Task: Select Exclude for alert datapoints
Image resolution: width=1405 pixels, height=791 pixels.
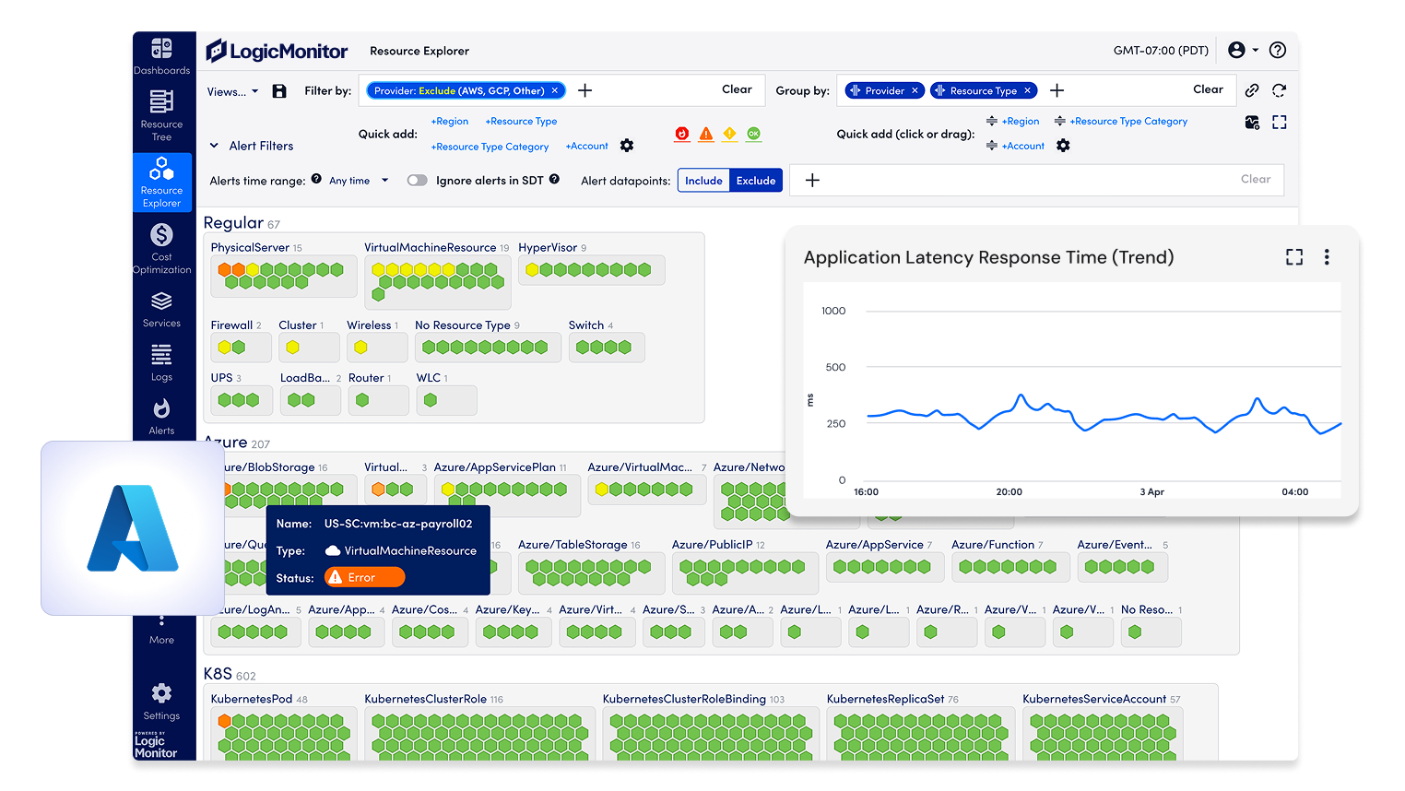Action: click(x=756, y=181)
